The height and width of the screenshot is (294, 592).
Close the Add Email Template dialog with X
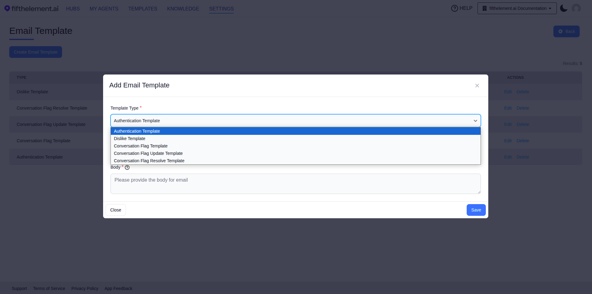477,86
